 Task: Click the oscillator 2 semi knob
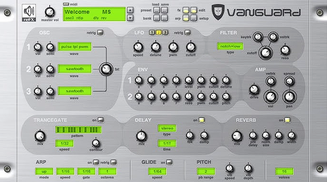click(x=50, y=69)
